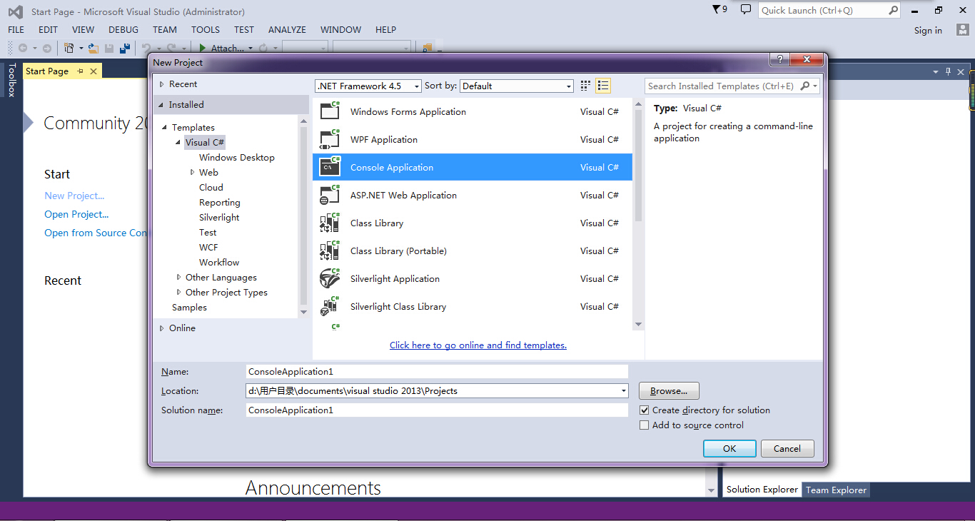975x521 pixels.
Task: Open the vertical Toolbox side tab
Action: point(11,80)
